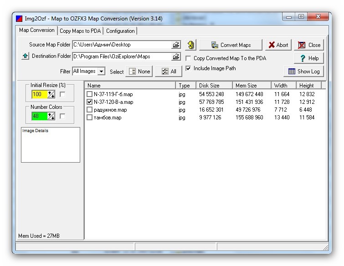The image size is (344, 266).
Task: Toggle checkbox beside Number Colors value
Action: [62, 116]
